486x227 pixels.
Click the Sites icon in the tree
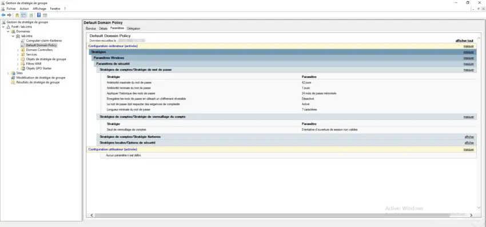pyautogui.click(x=13, y=73)
